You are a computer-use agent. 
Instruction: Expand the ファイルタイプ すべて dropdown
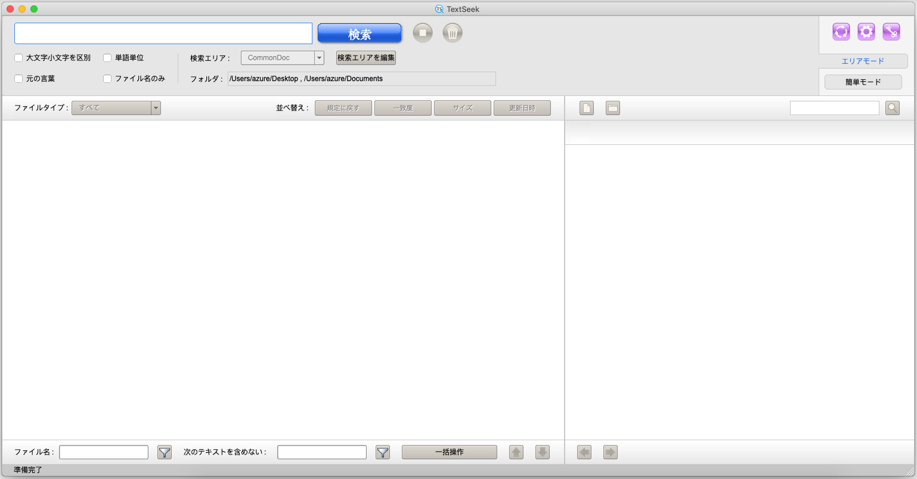[116, 108]
